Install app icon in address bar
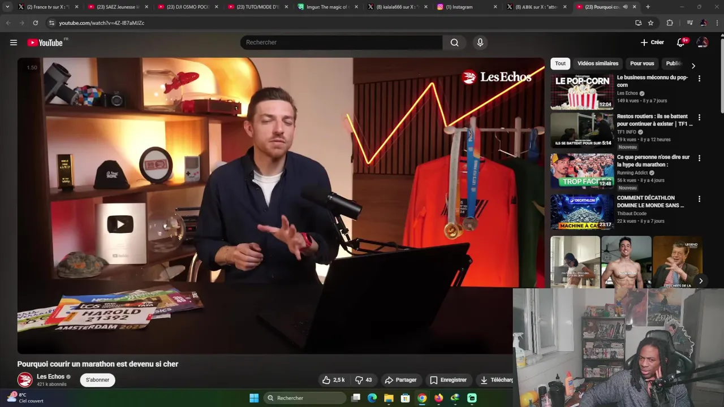 (x=638, y=23)
